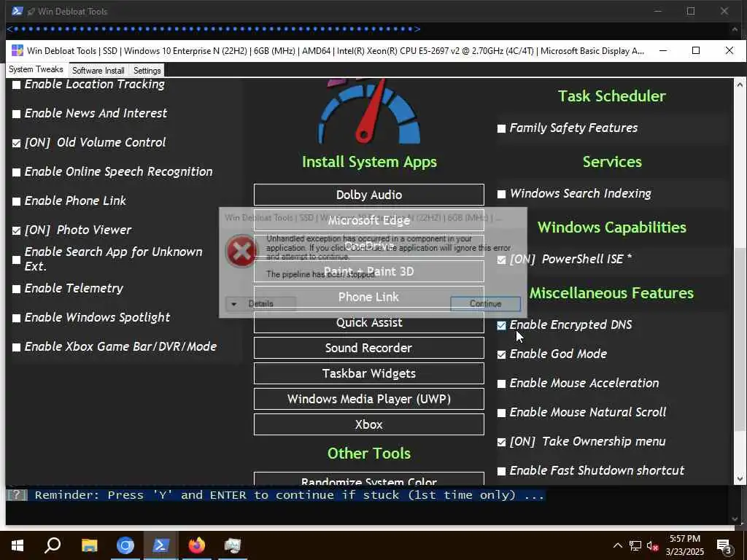Toggle Family Safety Features checkbox
Screen dimensions: 747x560
[x=501, y=128]
